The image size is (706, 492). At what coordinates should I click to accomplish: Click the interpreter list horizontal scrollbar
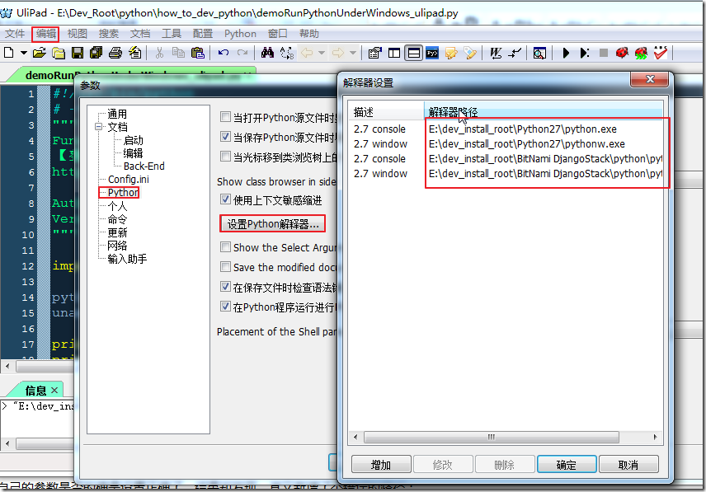tap(505, 437)
